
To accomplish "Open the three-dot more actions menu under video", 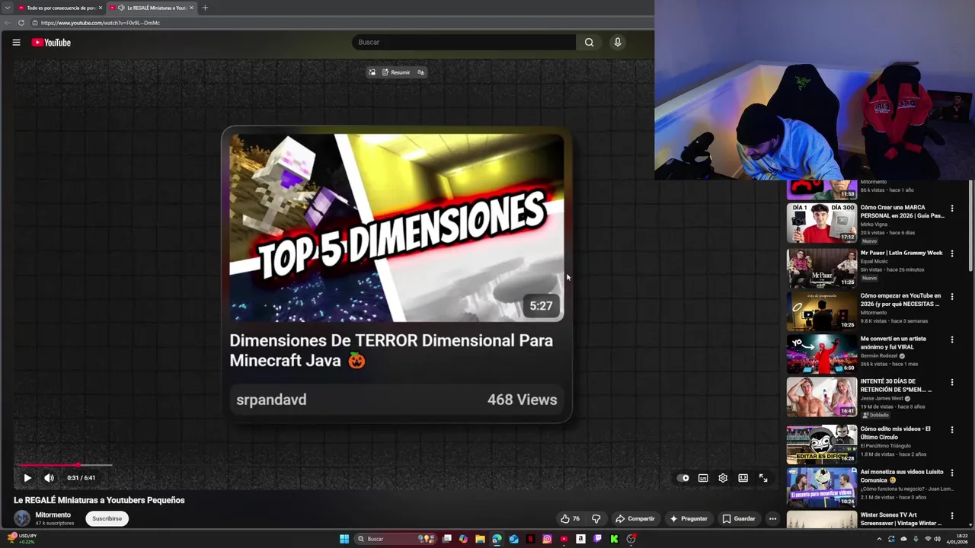I will pyautogui.click(x=772, y=518).
